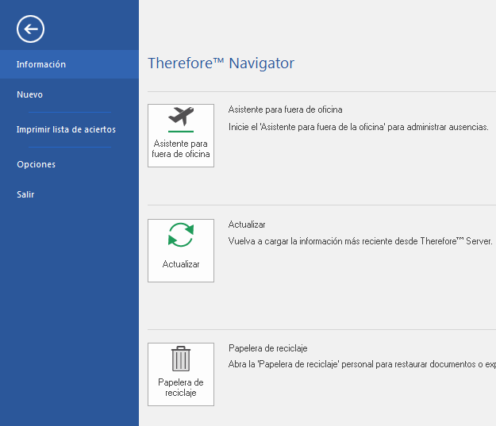
Task: Click the recycle bin trash icon
Action: coord(181,359)
